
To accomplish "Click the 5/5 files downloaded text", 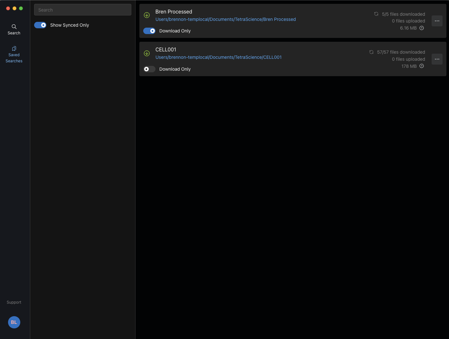I will point(404,14).
